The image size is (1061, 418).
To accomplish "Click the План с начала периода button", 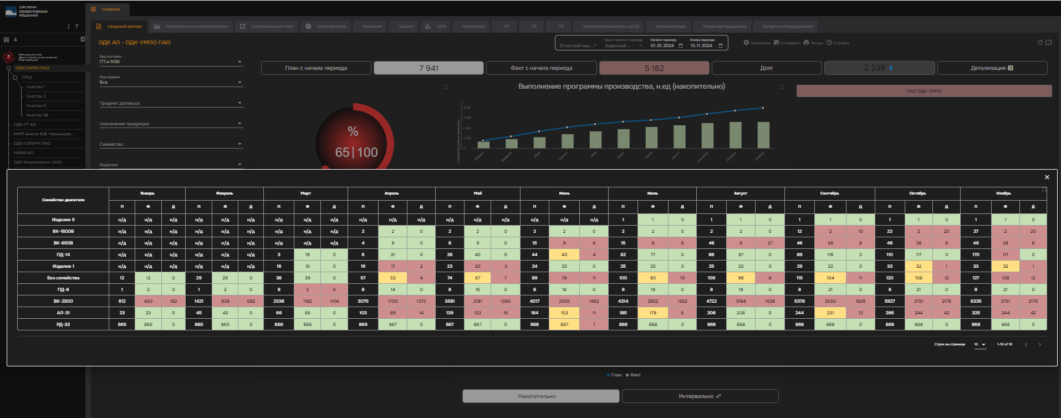I will [x=316, y=68].
